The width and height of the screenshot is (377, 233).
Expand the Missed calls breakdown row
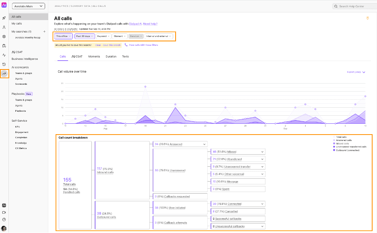tap(263, 152)
